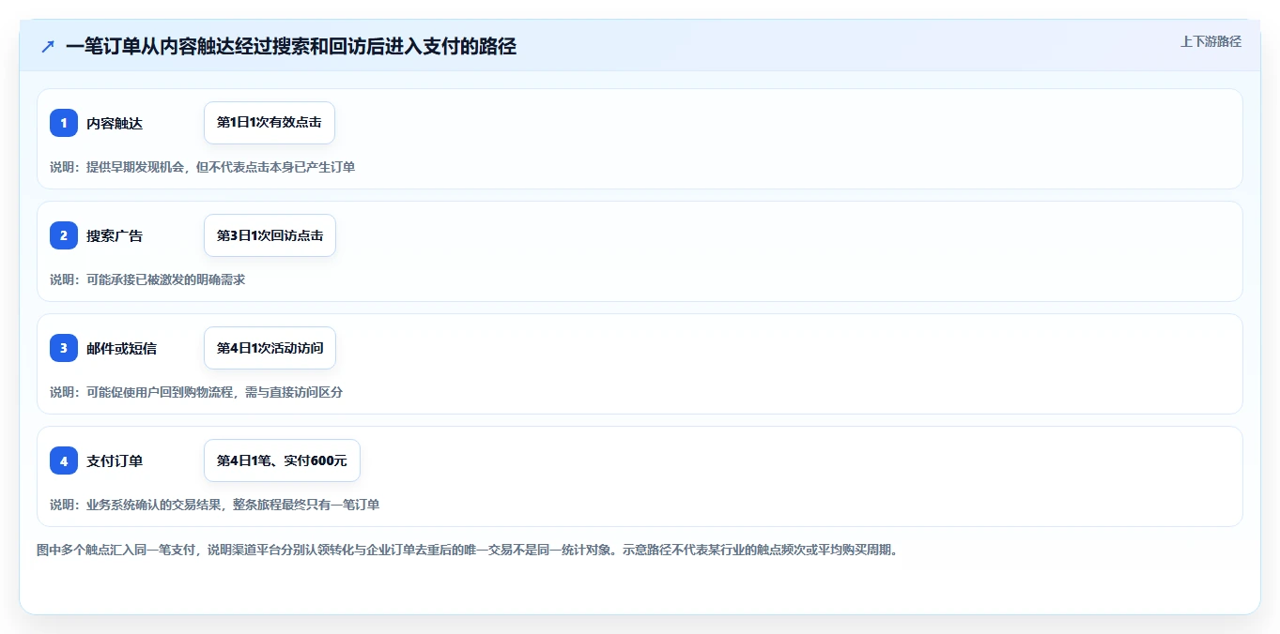Click the 邮件或短信 step label
1280x634 pixels.
pyautogui.click(x=122, y=348)
